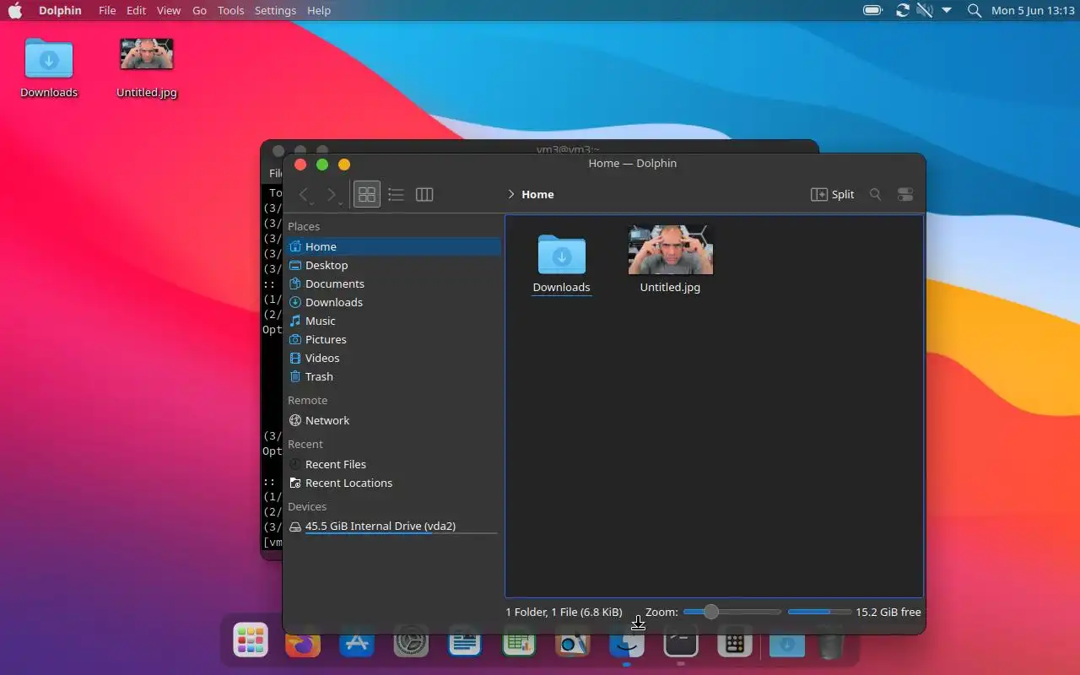The width and height of the screenshot is (1080, 675).
Task: Click the Home breadcrumb in location bar
Action: coord(537,195)
